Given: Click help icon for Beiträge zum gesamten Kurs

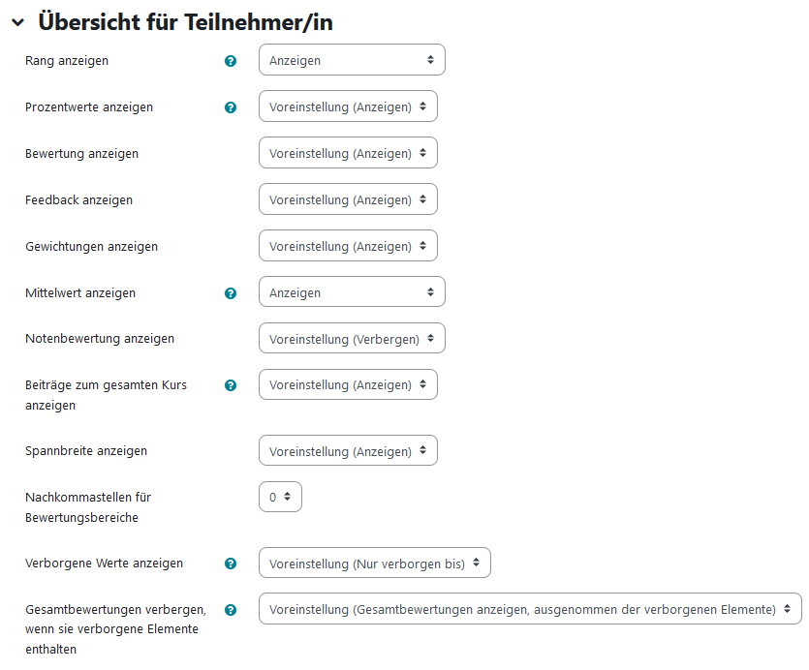Looking at the screenshot, I should (x=231, y=385).
